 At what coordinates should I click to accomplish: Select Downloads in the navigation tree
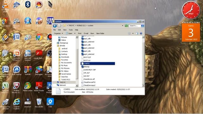point(65,57)
